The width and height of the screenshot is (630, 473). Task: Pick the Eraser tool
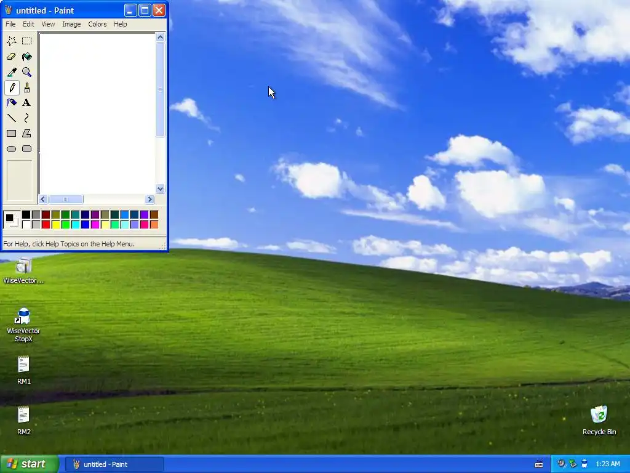point(11,57)
